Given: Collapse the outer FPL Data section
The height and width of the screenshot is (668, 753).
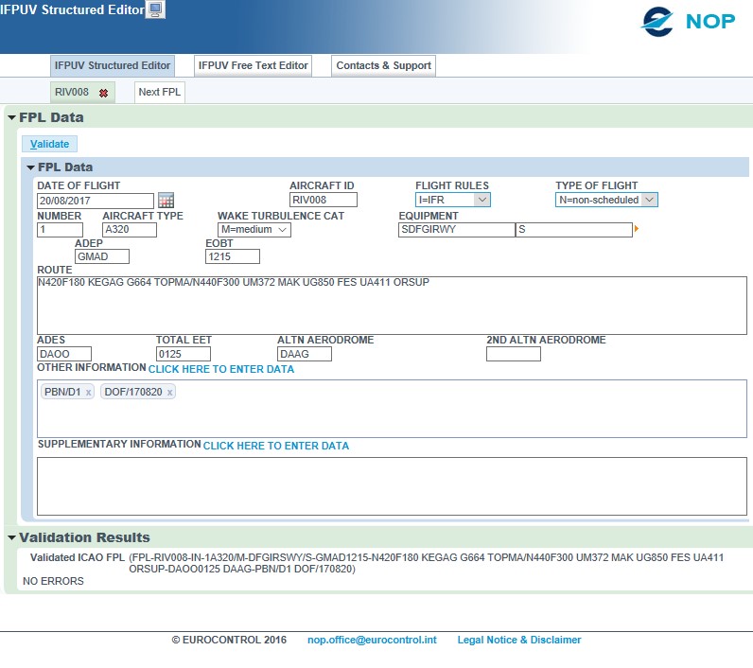Looking at the screenshot, I should point(12,117).
